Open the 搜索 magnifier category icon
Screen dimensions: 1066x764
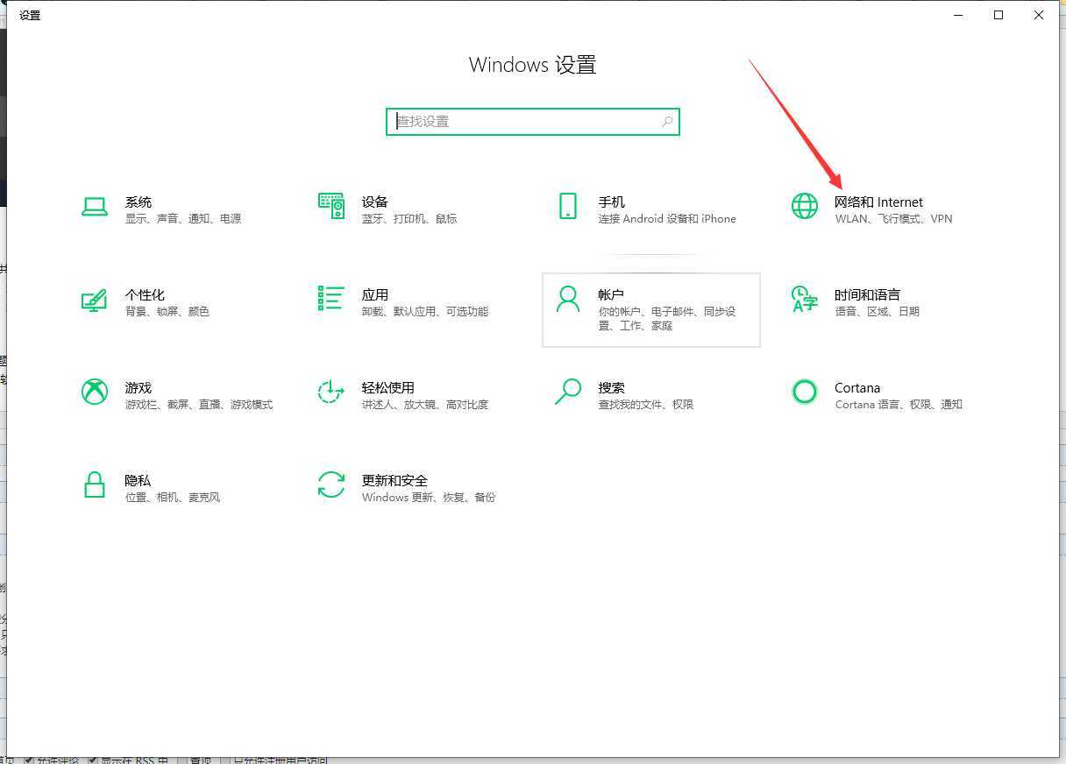[x=568, y=392]
